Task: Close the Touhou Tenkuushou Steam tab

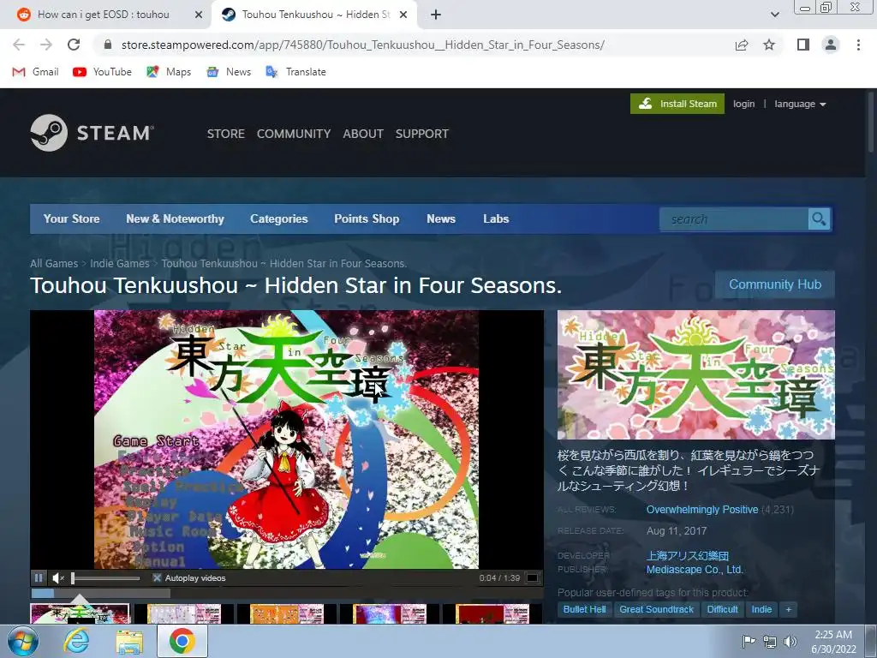Action: (403, 15)
